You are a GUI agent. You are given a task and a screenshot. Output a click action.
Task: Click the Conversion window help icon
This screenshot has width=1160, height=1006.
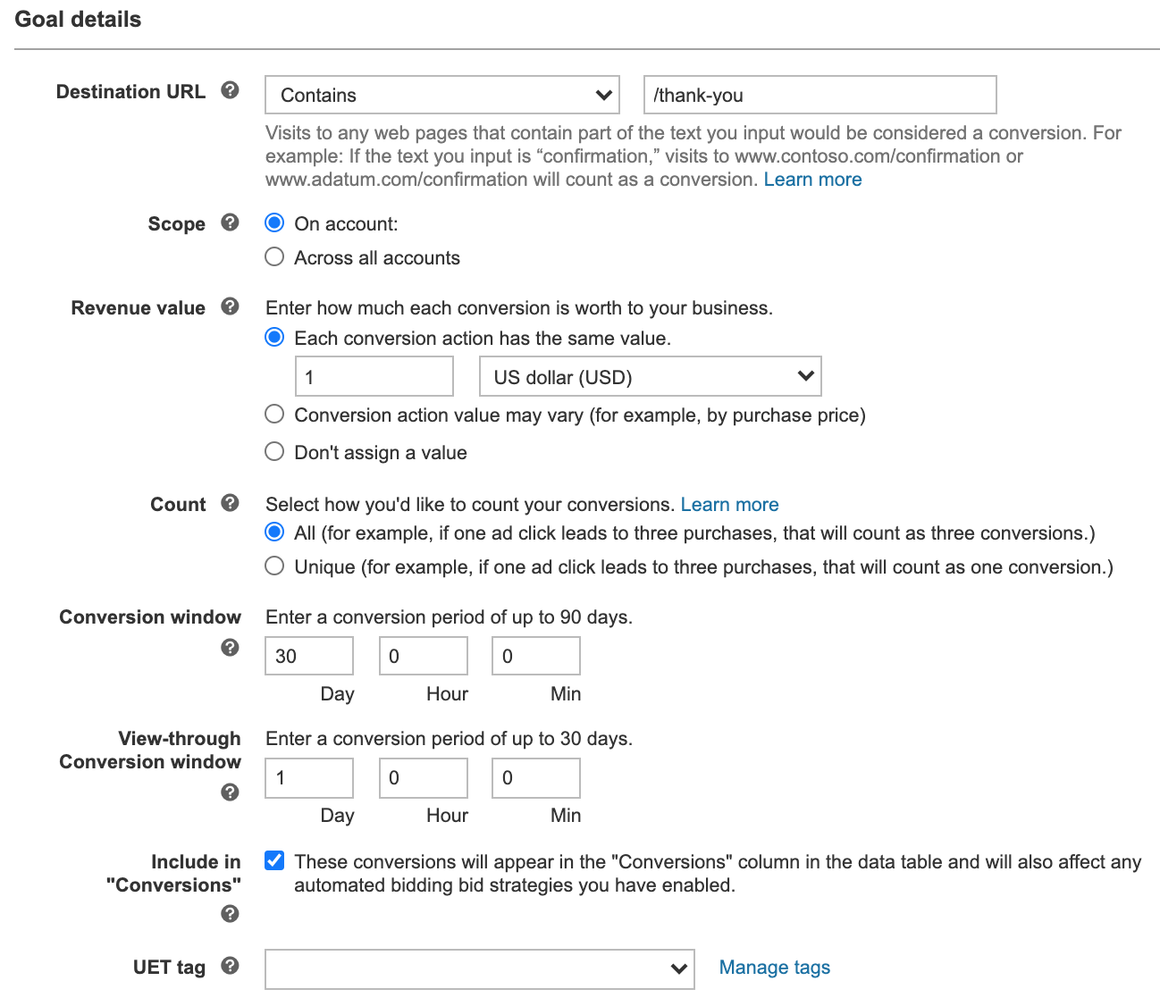pyautogui.click(x=230, y=648)
